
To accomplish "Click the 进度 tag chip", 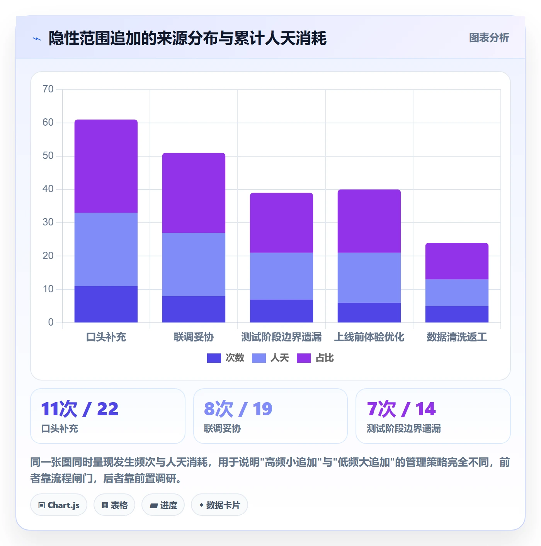I will (x=163, y=505).
